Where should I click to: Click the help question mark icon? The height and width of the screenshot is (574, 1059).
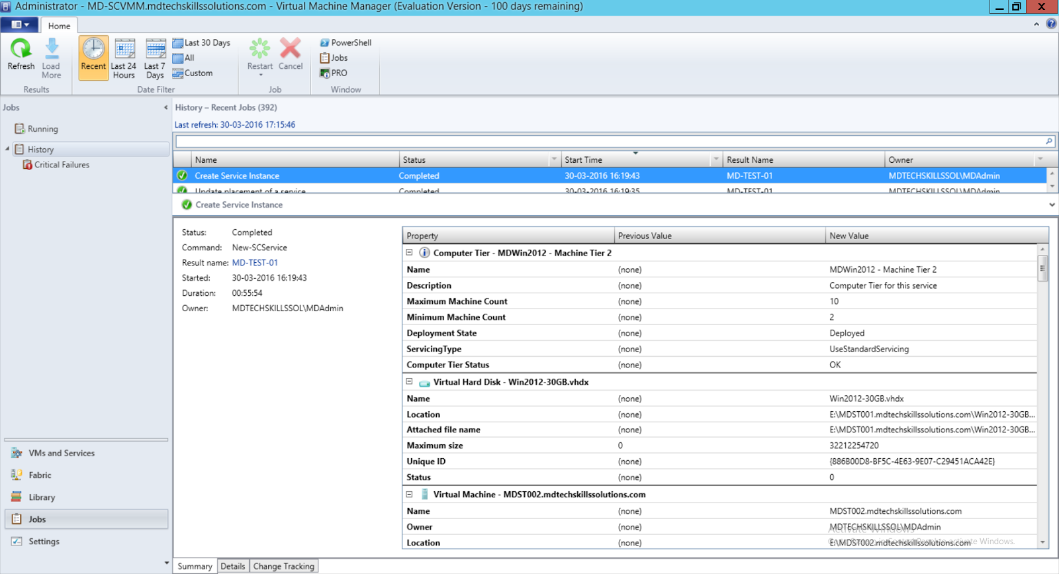tap(1051, 24)
